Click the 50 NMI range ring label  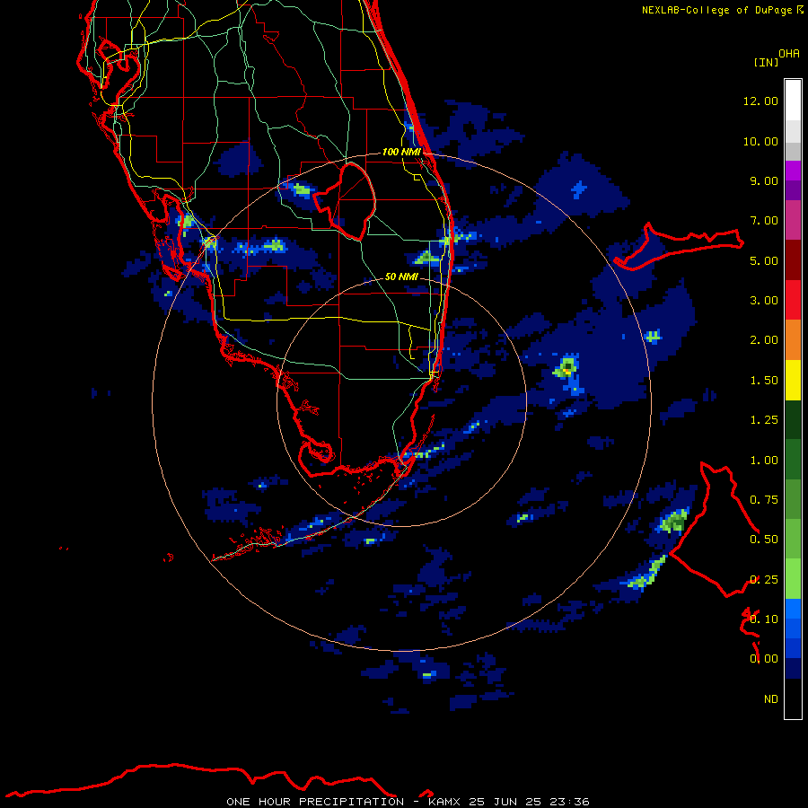(x=401, y=277)
